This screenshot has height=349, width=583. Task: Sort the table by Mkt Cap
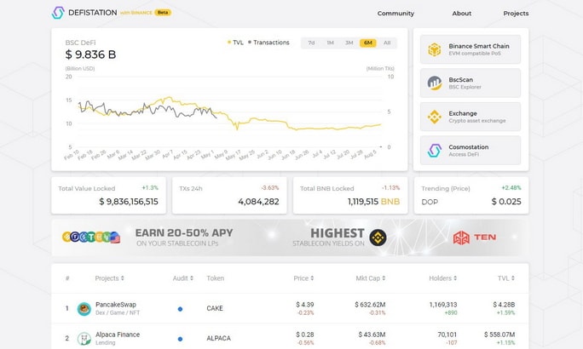click(370, 278)
